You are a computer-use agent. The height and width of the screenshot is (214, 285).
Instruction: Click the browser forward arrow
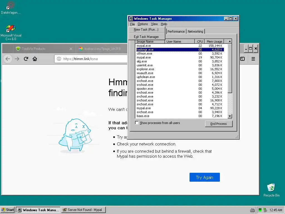pos(17,59)
